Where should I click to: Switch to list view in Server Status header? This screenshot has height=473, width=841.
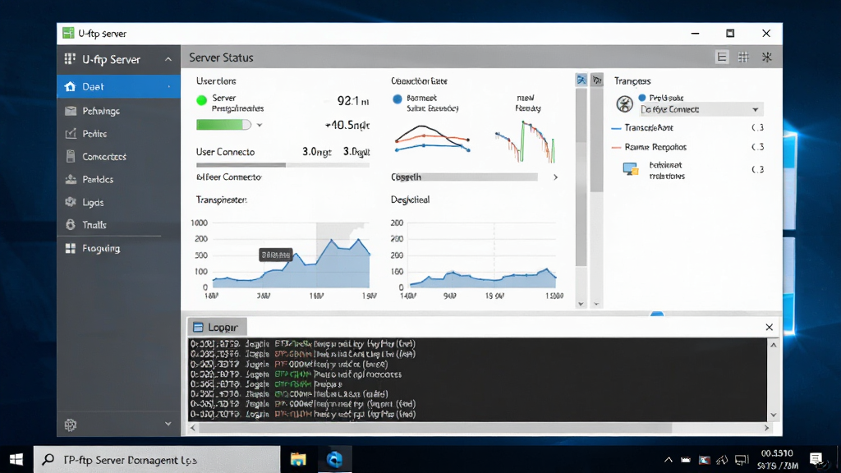pyautogui.click(x=722, y=57)
